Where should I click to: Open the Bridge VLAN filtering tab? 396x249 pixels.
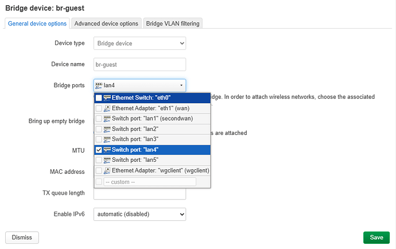point(173,24)
